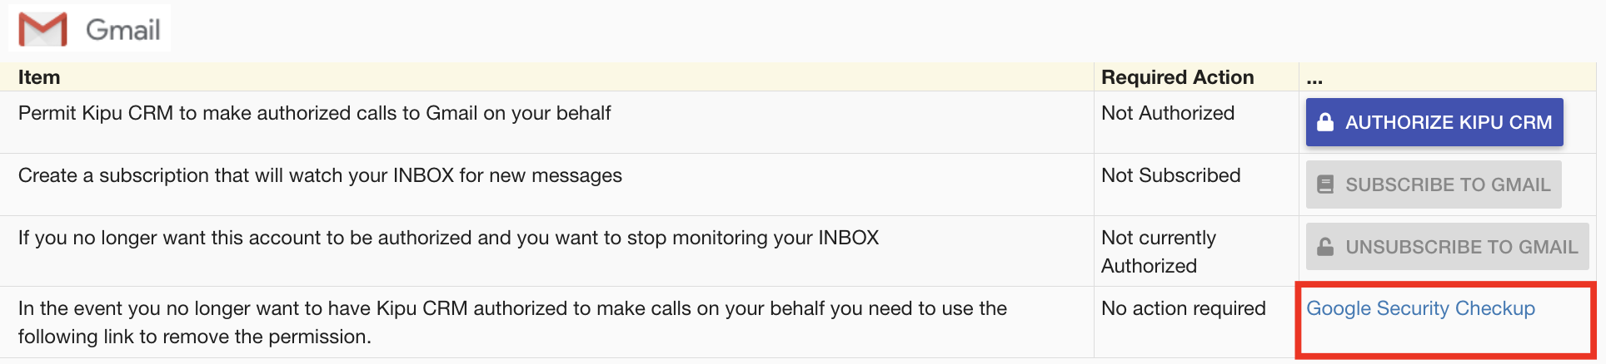Select the 'Permit Kipu CRM' row description
The width and height of the screenshot is (1606, 364).
[x=315, y=113]
